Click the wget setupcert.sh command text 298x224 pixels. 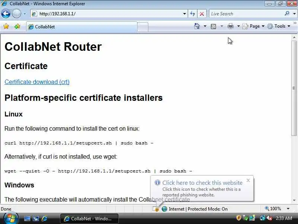tap(98, 171)
